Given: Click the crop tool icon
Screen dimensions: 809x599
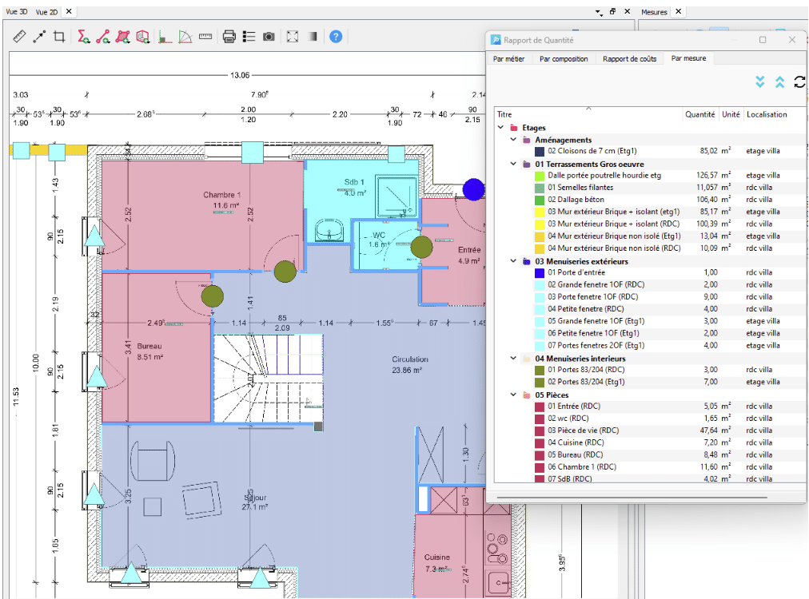Looking at the screenshot, I should 58,37.
